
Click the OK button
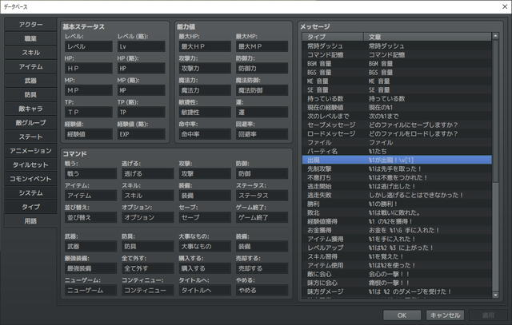(x=402, y=315)
